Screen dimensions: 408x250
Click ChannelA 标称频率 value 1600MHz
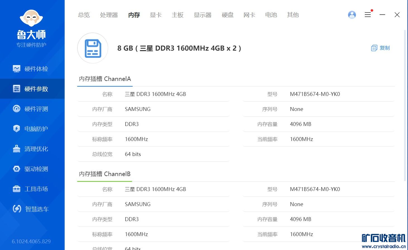click(136, 139)
